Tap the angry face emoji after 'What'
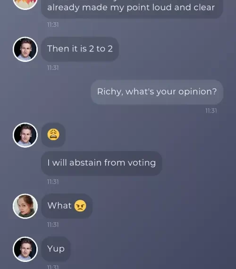Screen dimensions: 236x269 [x=80, y=206]
